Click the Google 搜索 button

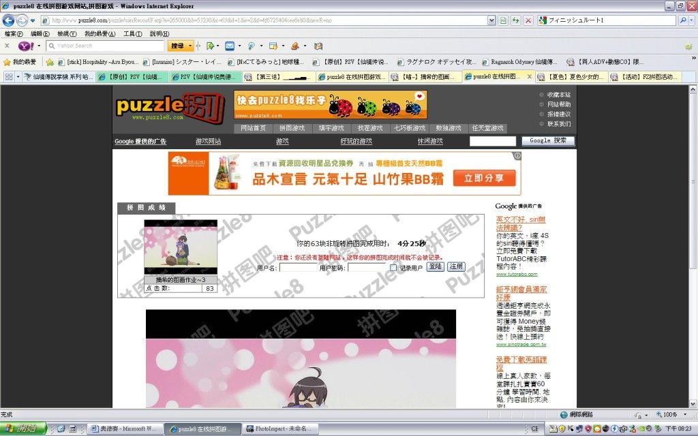tap(548, 140)
